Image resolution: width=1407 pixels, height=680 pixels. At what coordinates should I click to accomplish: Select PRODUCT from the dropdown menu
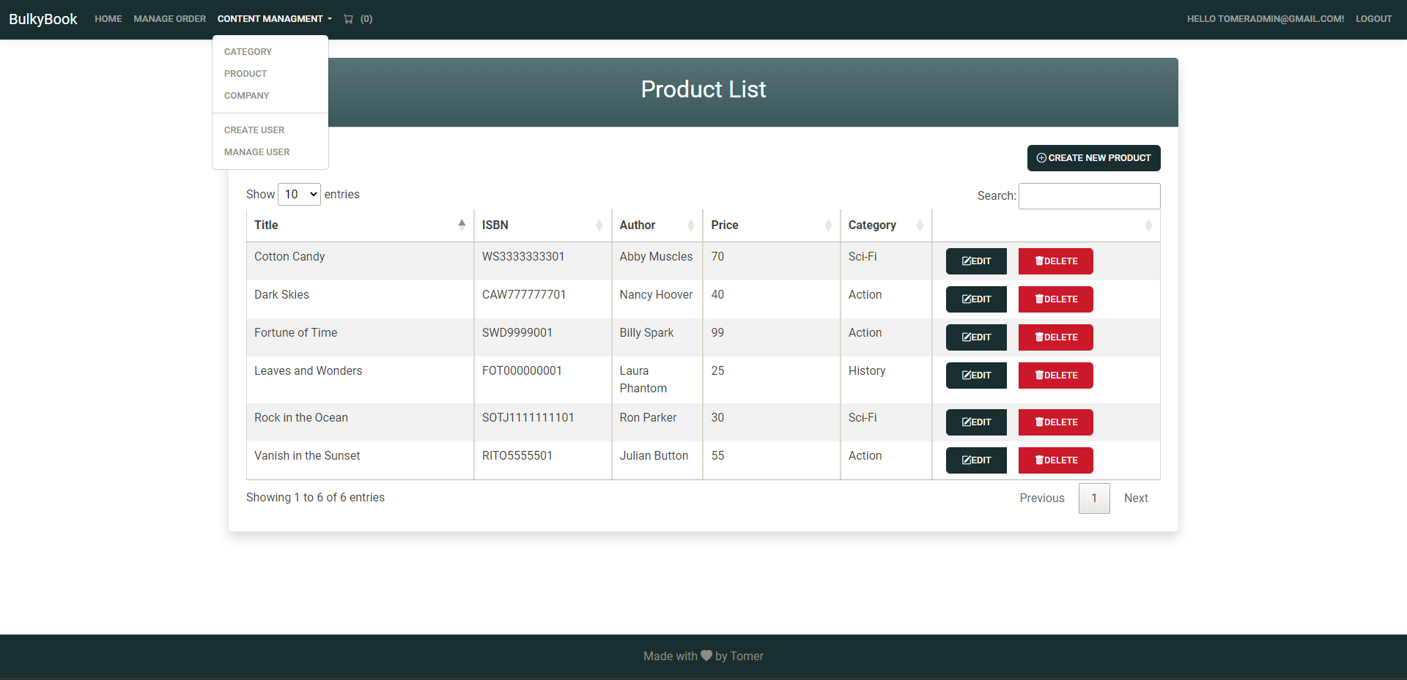coord(245,73)
